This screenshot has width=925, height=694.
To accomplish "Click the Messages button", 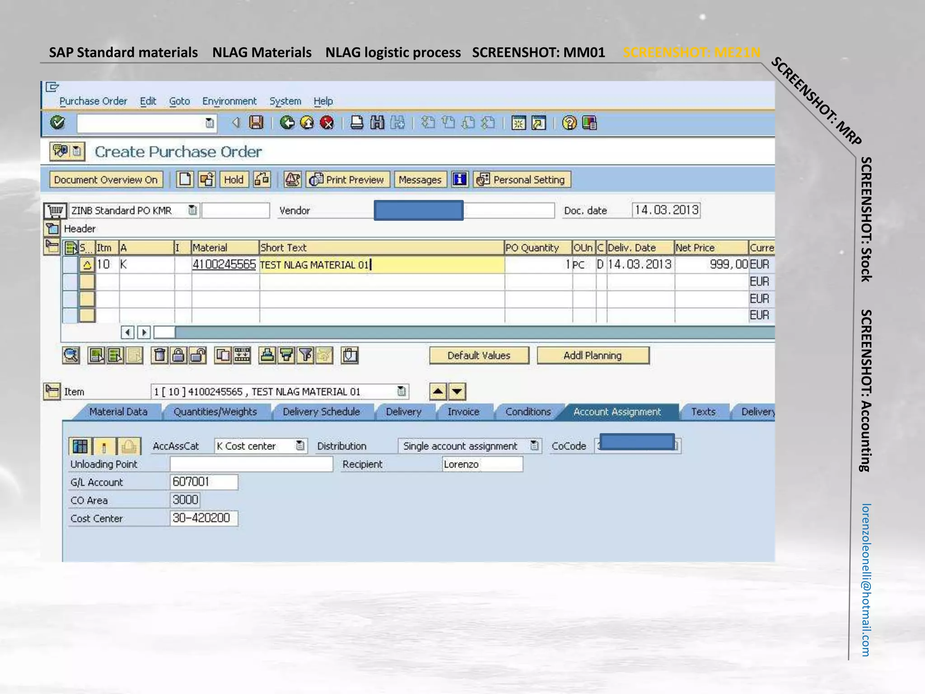I will pyautogui.click(x=420, y=179).
